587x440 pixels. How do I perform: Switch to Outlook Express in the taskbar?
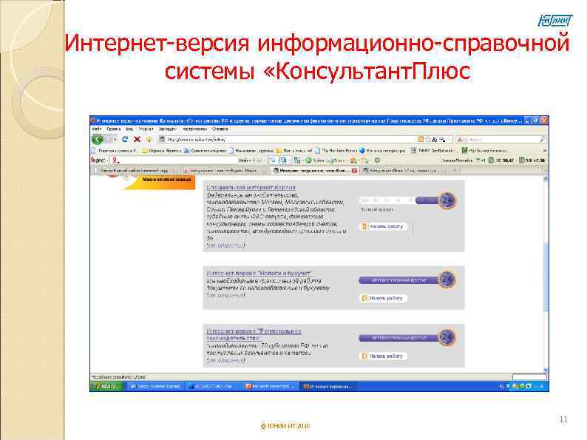click(155, 386)
